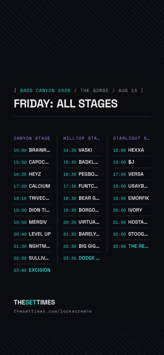164x355 pixels.
Task: Select the Dodge 23:30 Hilltop headliner
Action: pyautogui.click(x=82, y=258)
